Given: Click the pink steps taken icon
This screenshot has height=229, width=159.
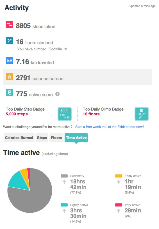Looking at the screenshot, I should [9, 24].
